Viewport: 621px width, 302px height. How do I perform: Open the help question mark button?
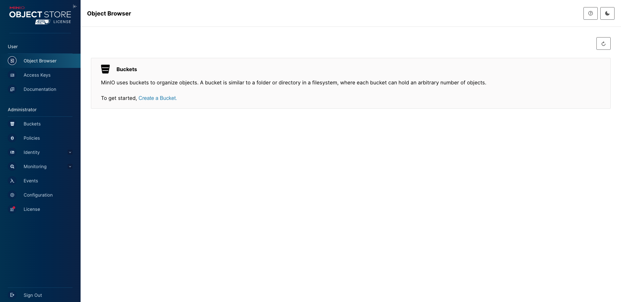pos(591,13)
